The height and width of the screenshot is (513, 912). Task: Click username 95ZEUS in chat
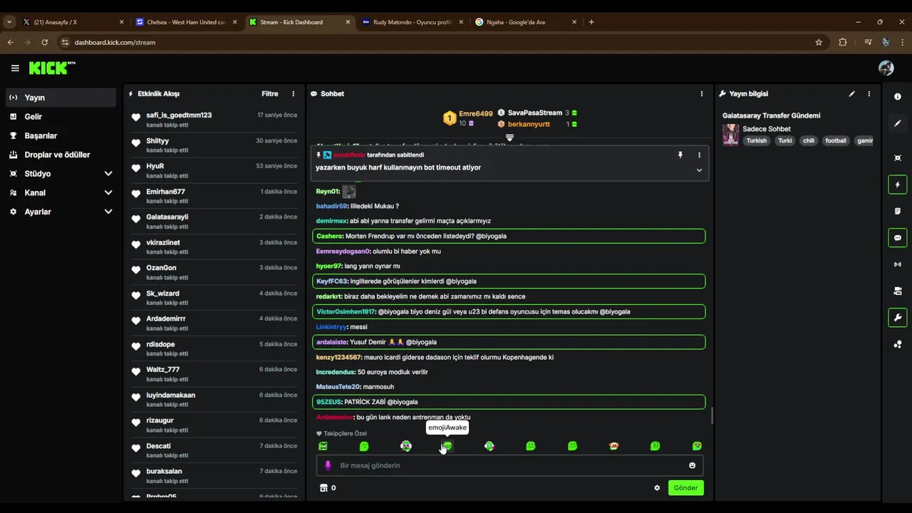coord(328,402)
